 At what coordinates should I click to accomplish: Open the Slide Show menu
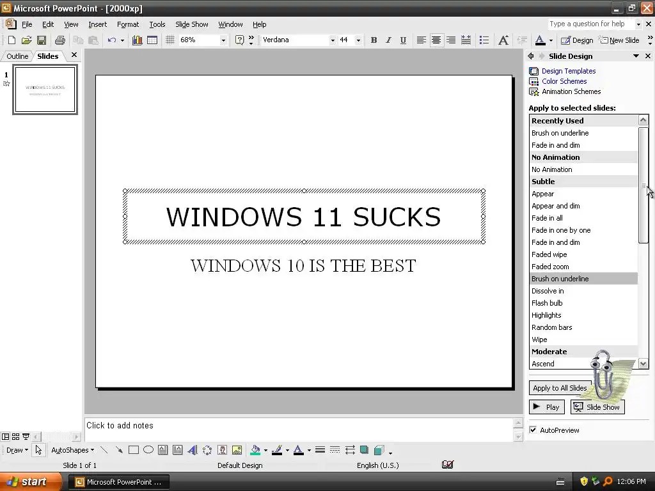click(192, 24)
